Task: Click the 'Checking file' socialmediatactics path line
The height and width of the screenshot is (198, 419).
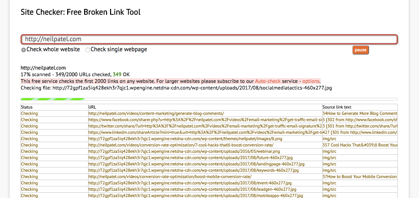Action: [176, 88]
